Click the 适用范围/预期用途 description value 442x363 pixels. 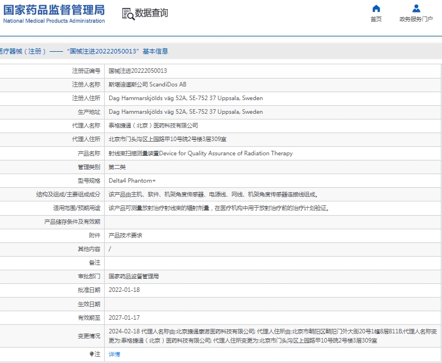(220, 208)
